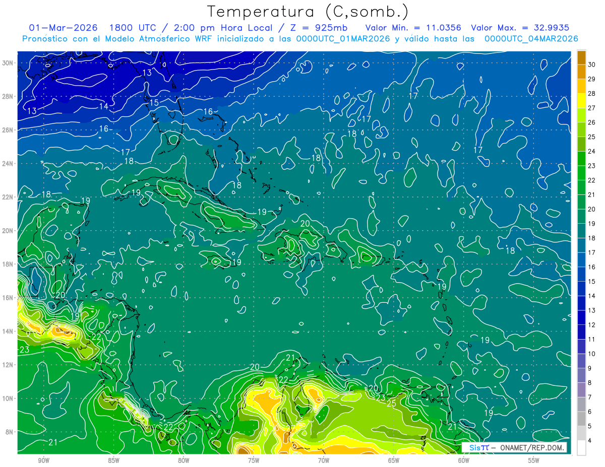Click the Valor Max. = 32.9935 text
605x467 pixels.
point(520,28)
